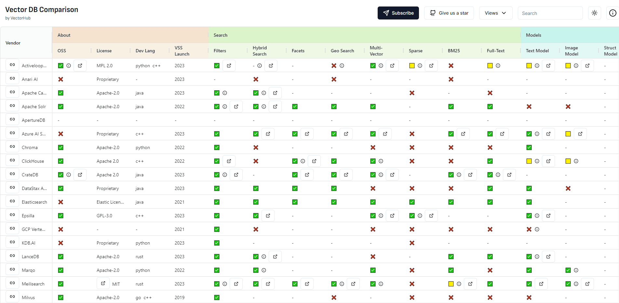Open the info panel at top right
The height and width of the screenshot is (303, 619).
(x=612, y=13)
